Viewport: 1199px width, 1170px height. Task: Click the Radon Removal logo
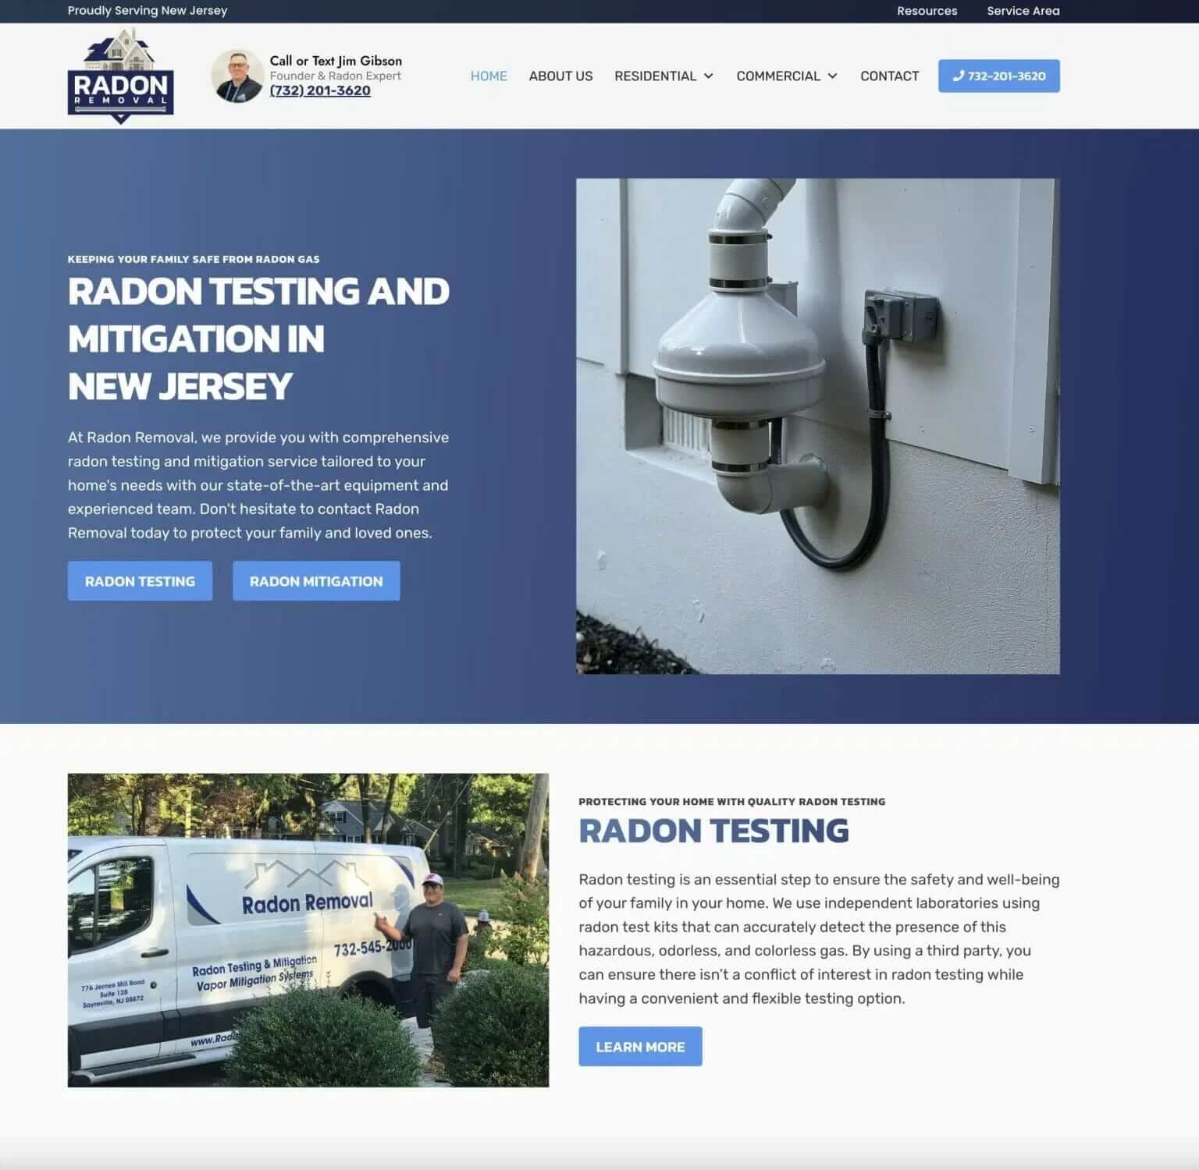120,76
